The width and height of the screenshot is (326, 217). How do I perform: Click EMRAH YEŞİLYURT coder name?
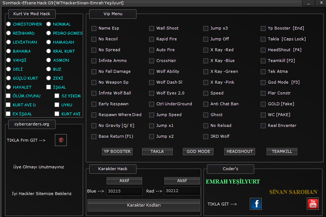coord(232,181)
